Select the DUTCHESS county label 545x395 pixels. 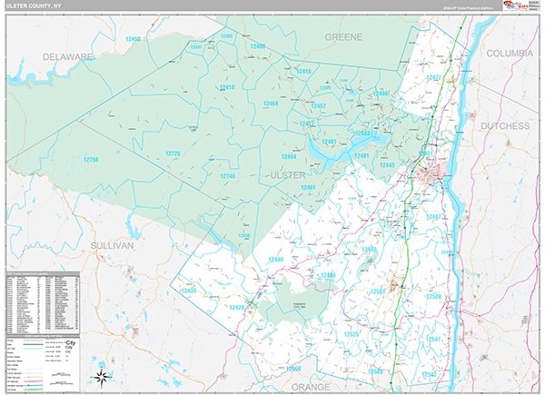pyautogui.click(x=505, y=125)
